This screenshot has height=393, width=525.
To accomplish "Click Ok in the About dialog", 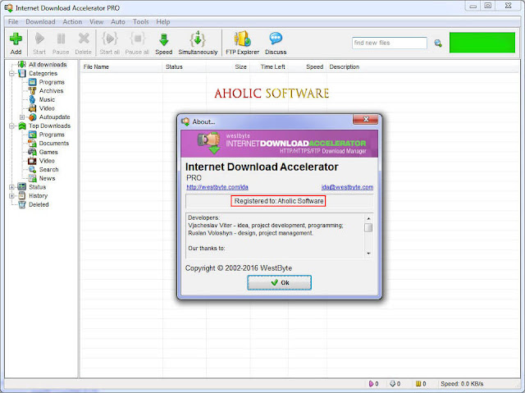I will [x=279, y=282].
